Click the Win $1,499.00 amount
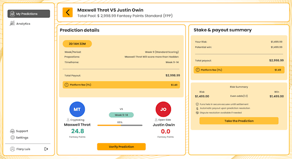Image resolution: width=292 pixels, height=159 pixels. (277, 96)
